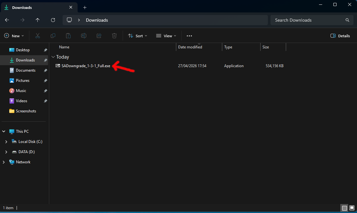Click the search magnifier icon
Viewport: 357px width, 213px height.
pyautogui.click(x=347, y=20)
